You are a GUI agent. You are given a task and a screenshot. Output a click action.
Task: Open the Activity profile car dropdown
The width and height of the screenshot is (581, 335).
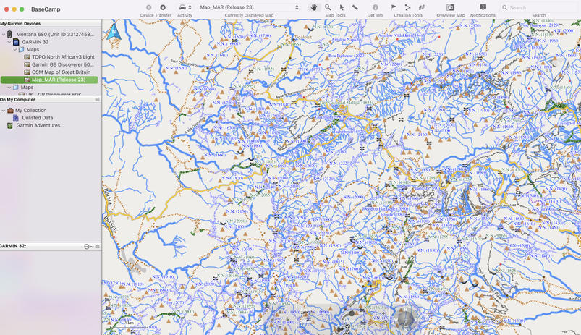pos(185,7)
